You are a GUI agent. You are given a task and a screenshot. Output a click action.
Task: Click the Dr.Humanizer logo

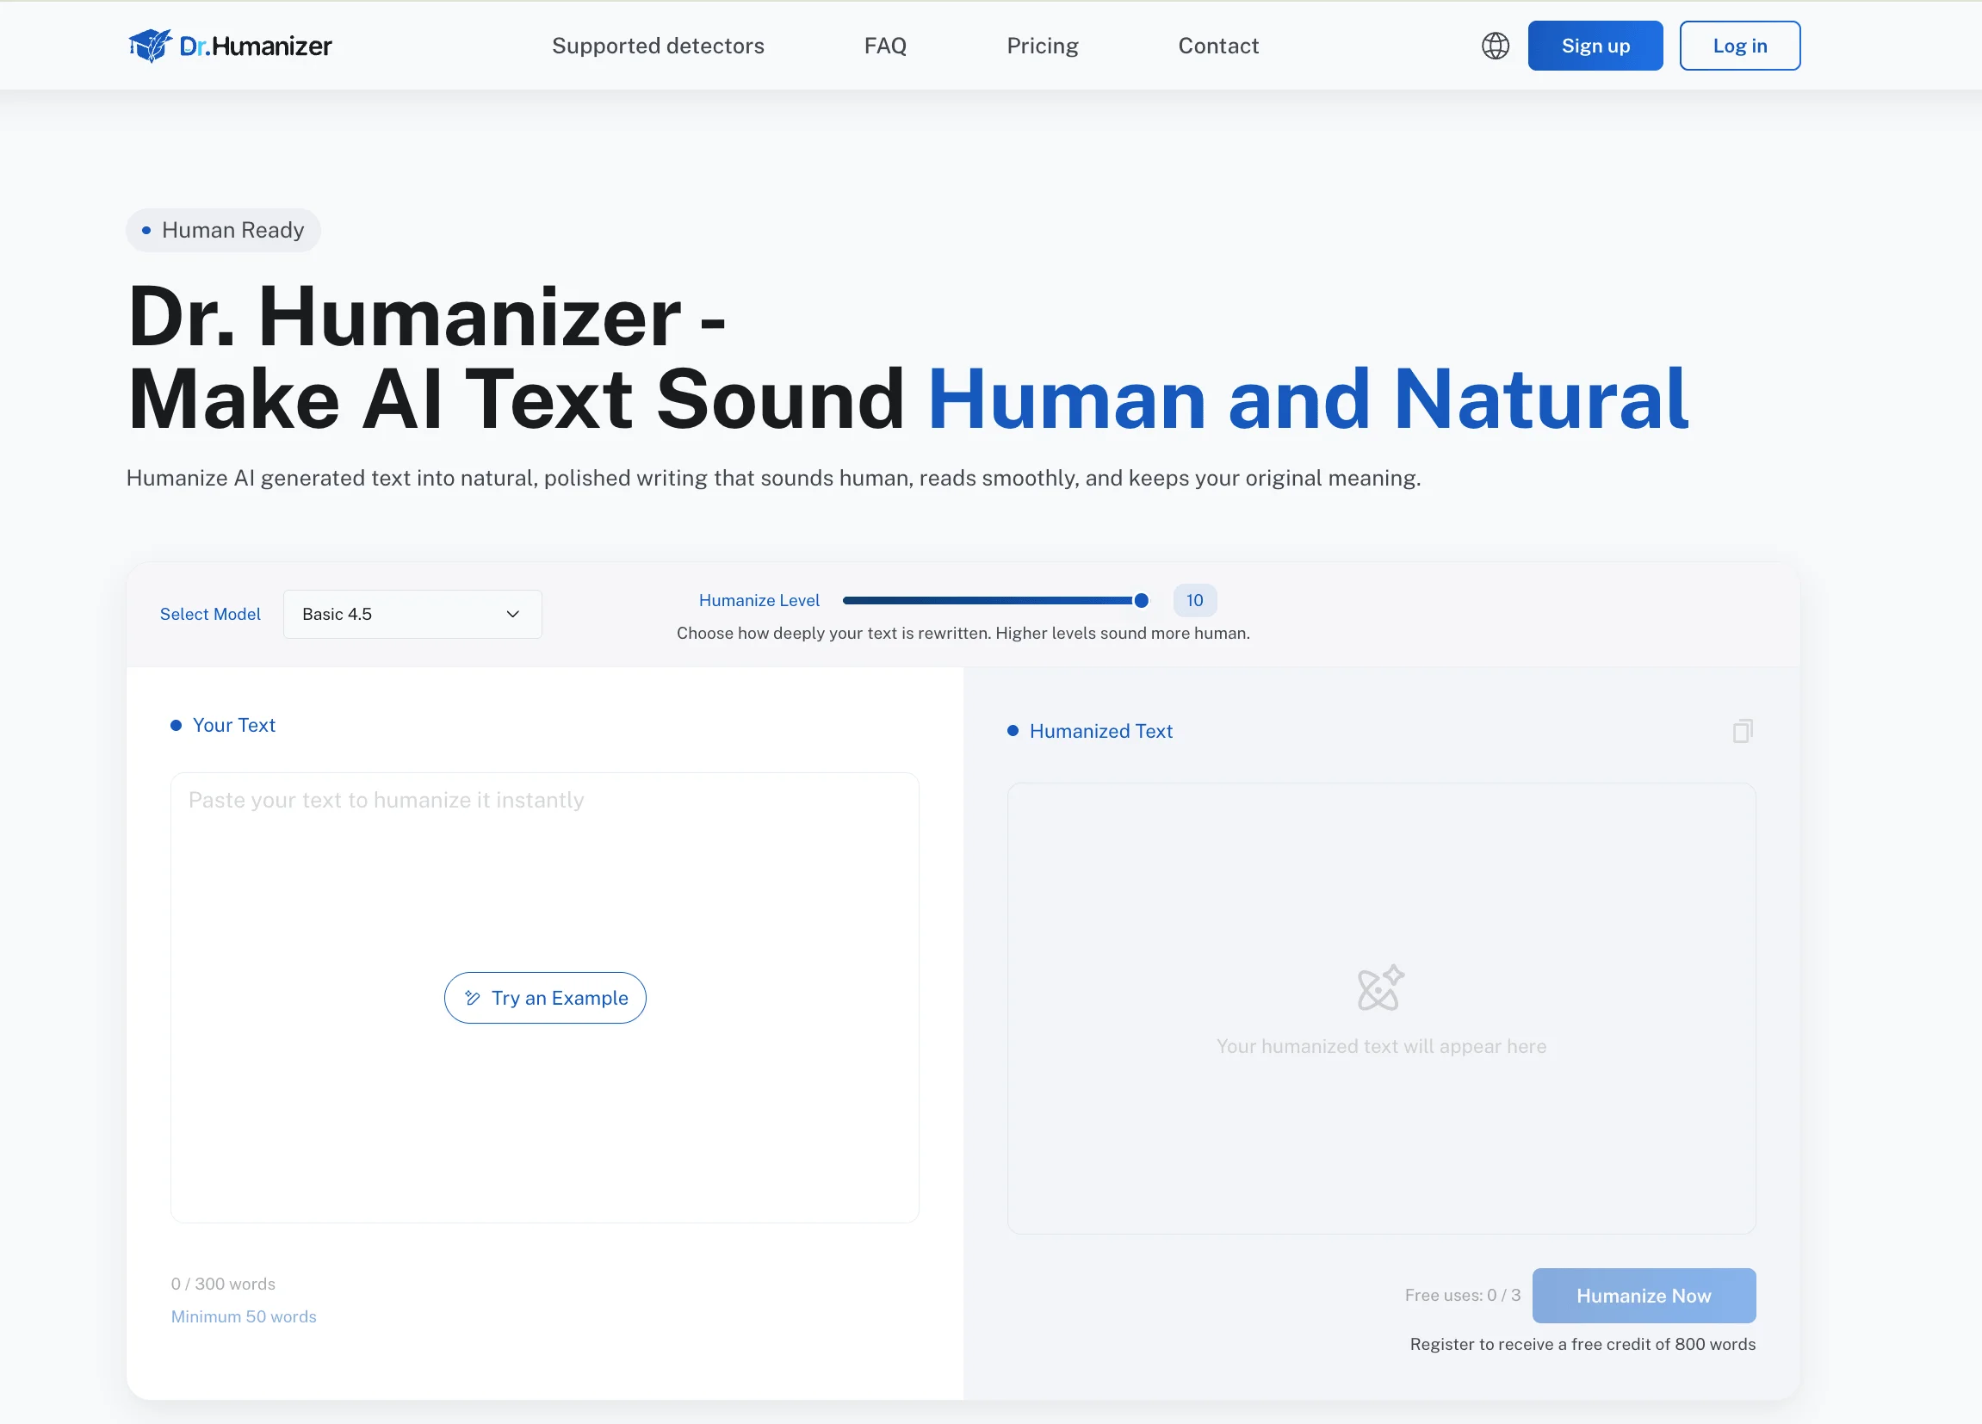[230, 46]
